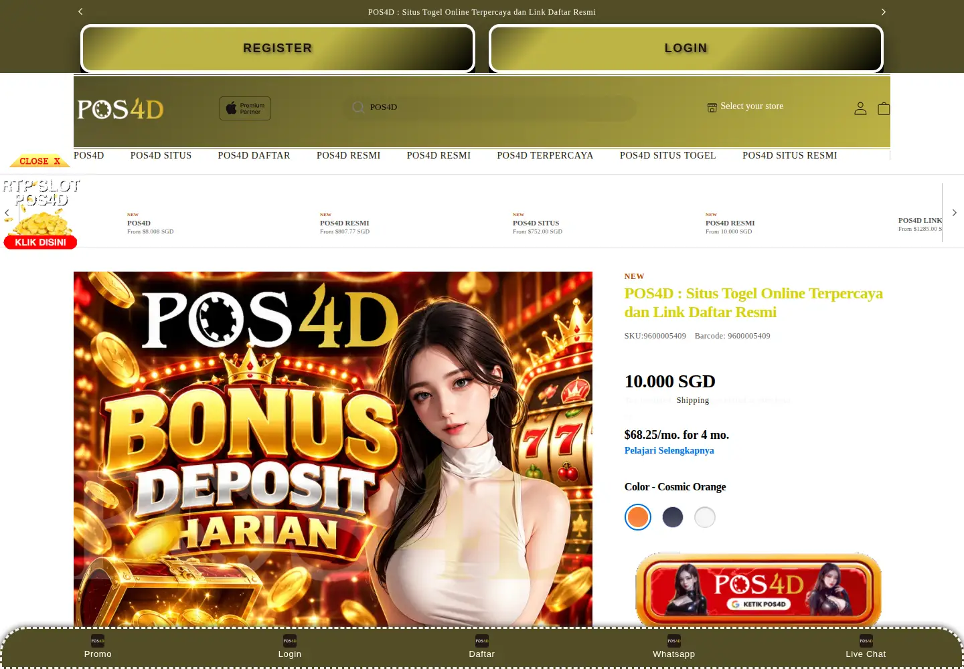Click the large gold LOGIN button
Screen dimensions: 964x669
pyautogui.click(x=686, y=48)
